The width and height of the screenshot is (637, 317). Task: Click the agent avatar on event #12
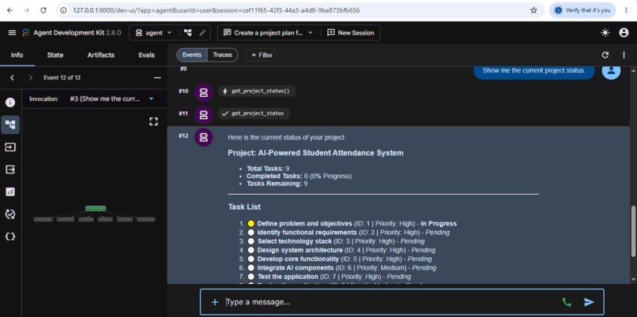click(204, 137)
